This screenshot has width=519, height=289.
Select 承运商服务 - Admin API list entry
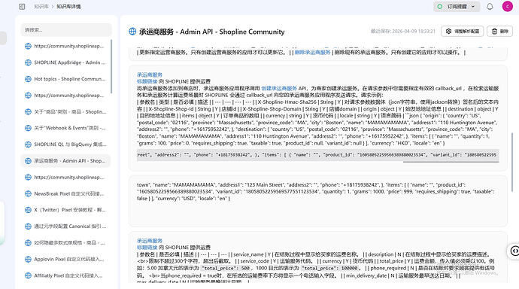click(65, 161)
